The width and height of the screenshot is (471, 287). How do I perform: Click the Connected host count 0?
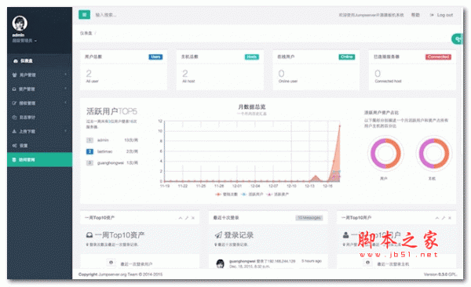point(378,74)
